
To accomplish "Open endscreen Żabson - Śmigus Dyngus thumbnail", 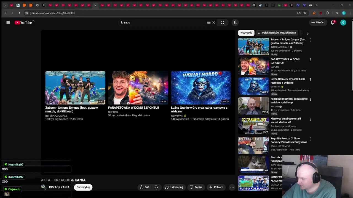I will point(75,87).
